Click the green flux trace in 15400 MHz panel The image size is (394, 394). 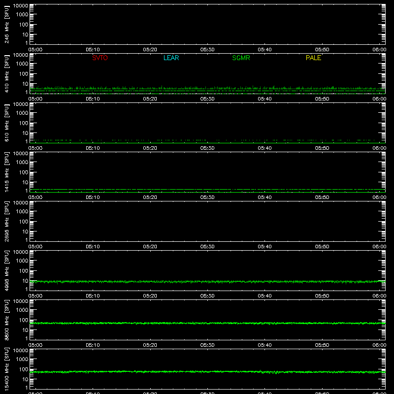click(x=207, y=372)
